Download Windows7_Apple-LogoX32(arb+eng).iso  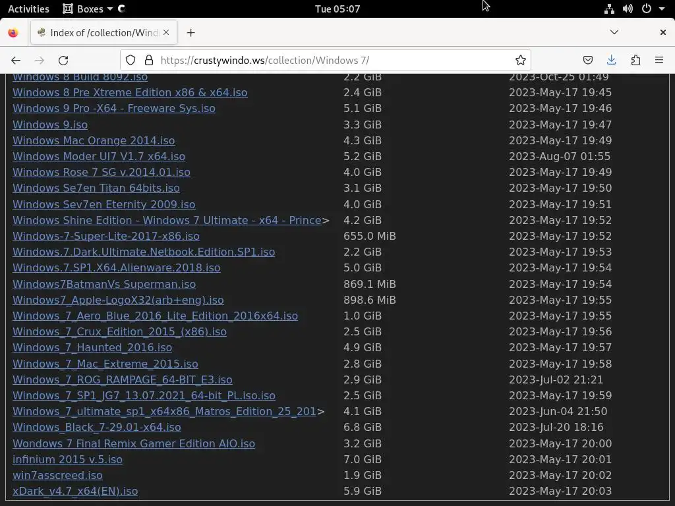119,300
